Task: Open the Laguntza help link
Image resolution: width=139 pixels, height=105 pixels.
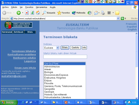Action: point(30,61)
